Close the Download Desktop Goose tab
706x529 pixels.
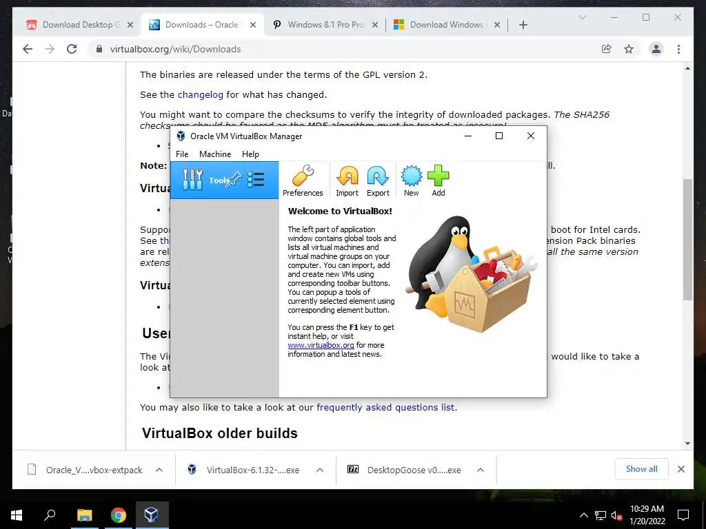pos(130,25)
